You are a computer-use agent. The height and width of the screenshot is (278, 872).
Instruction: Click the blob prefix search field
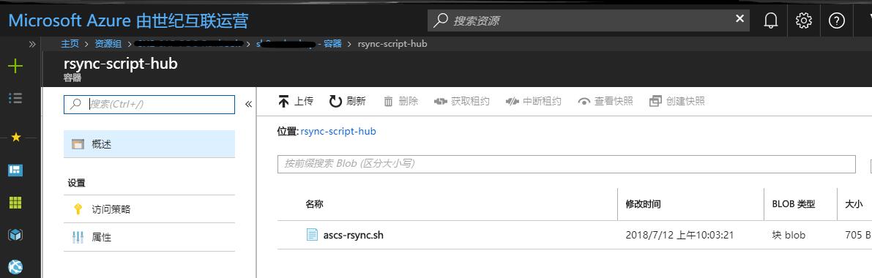pos(566,164)
